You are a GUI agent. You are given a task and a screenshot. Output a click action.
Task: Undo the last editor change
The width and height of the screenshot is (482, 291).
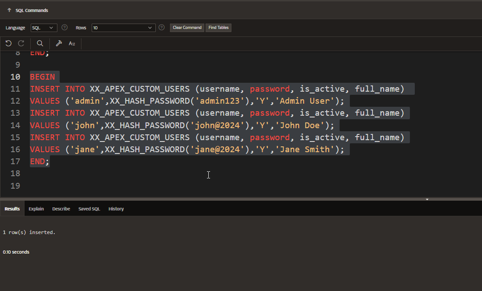8,43
